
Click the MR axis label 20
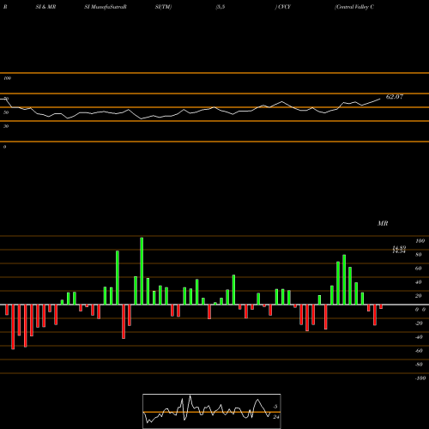tap(419, 296)
